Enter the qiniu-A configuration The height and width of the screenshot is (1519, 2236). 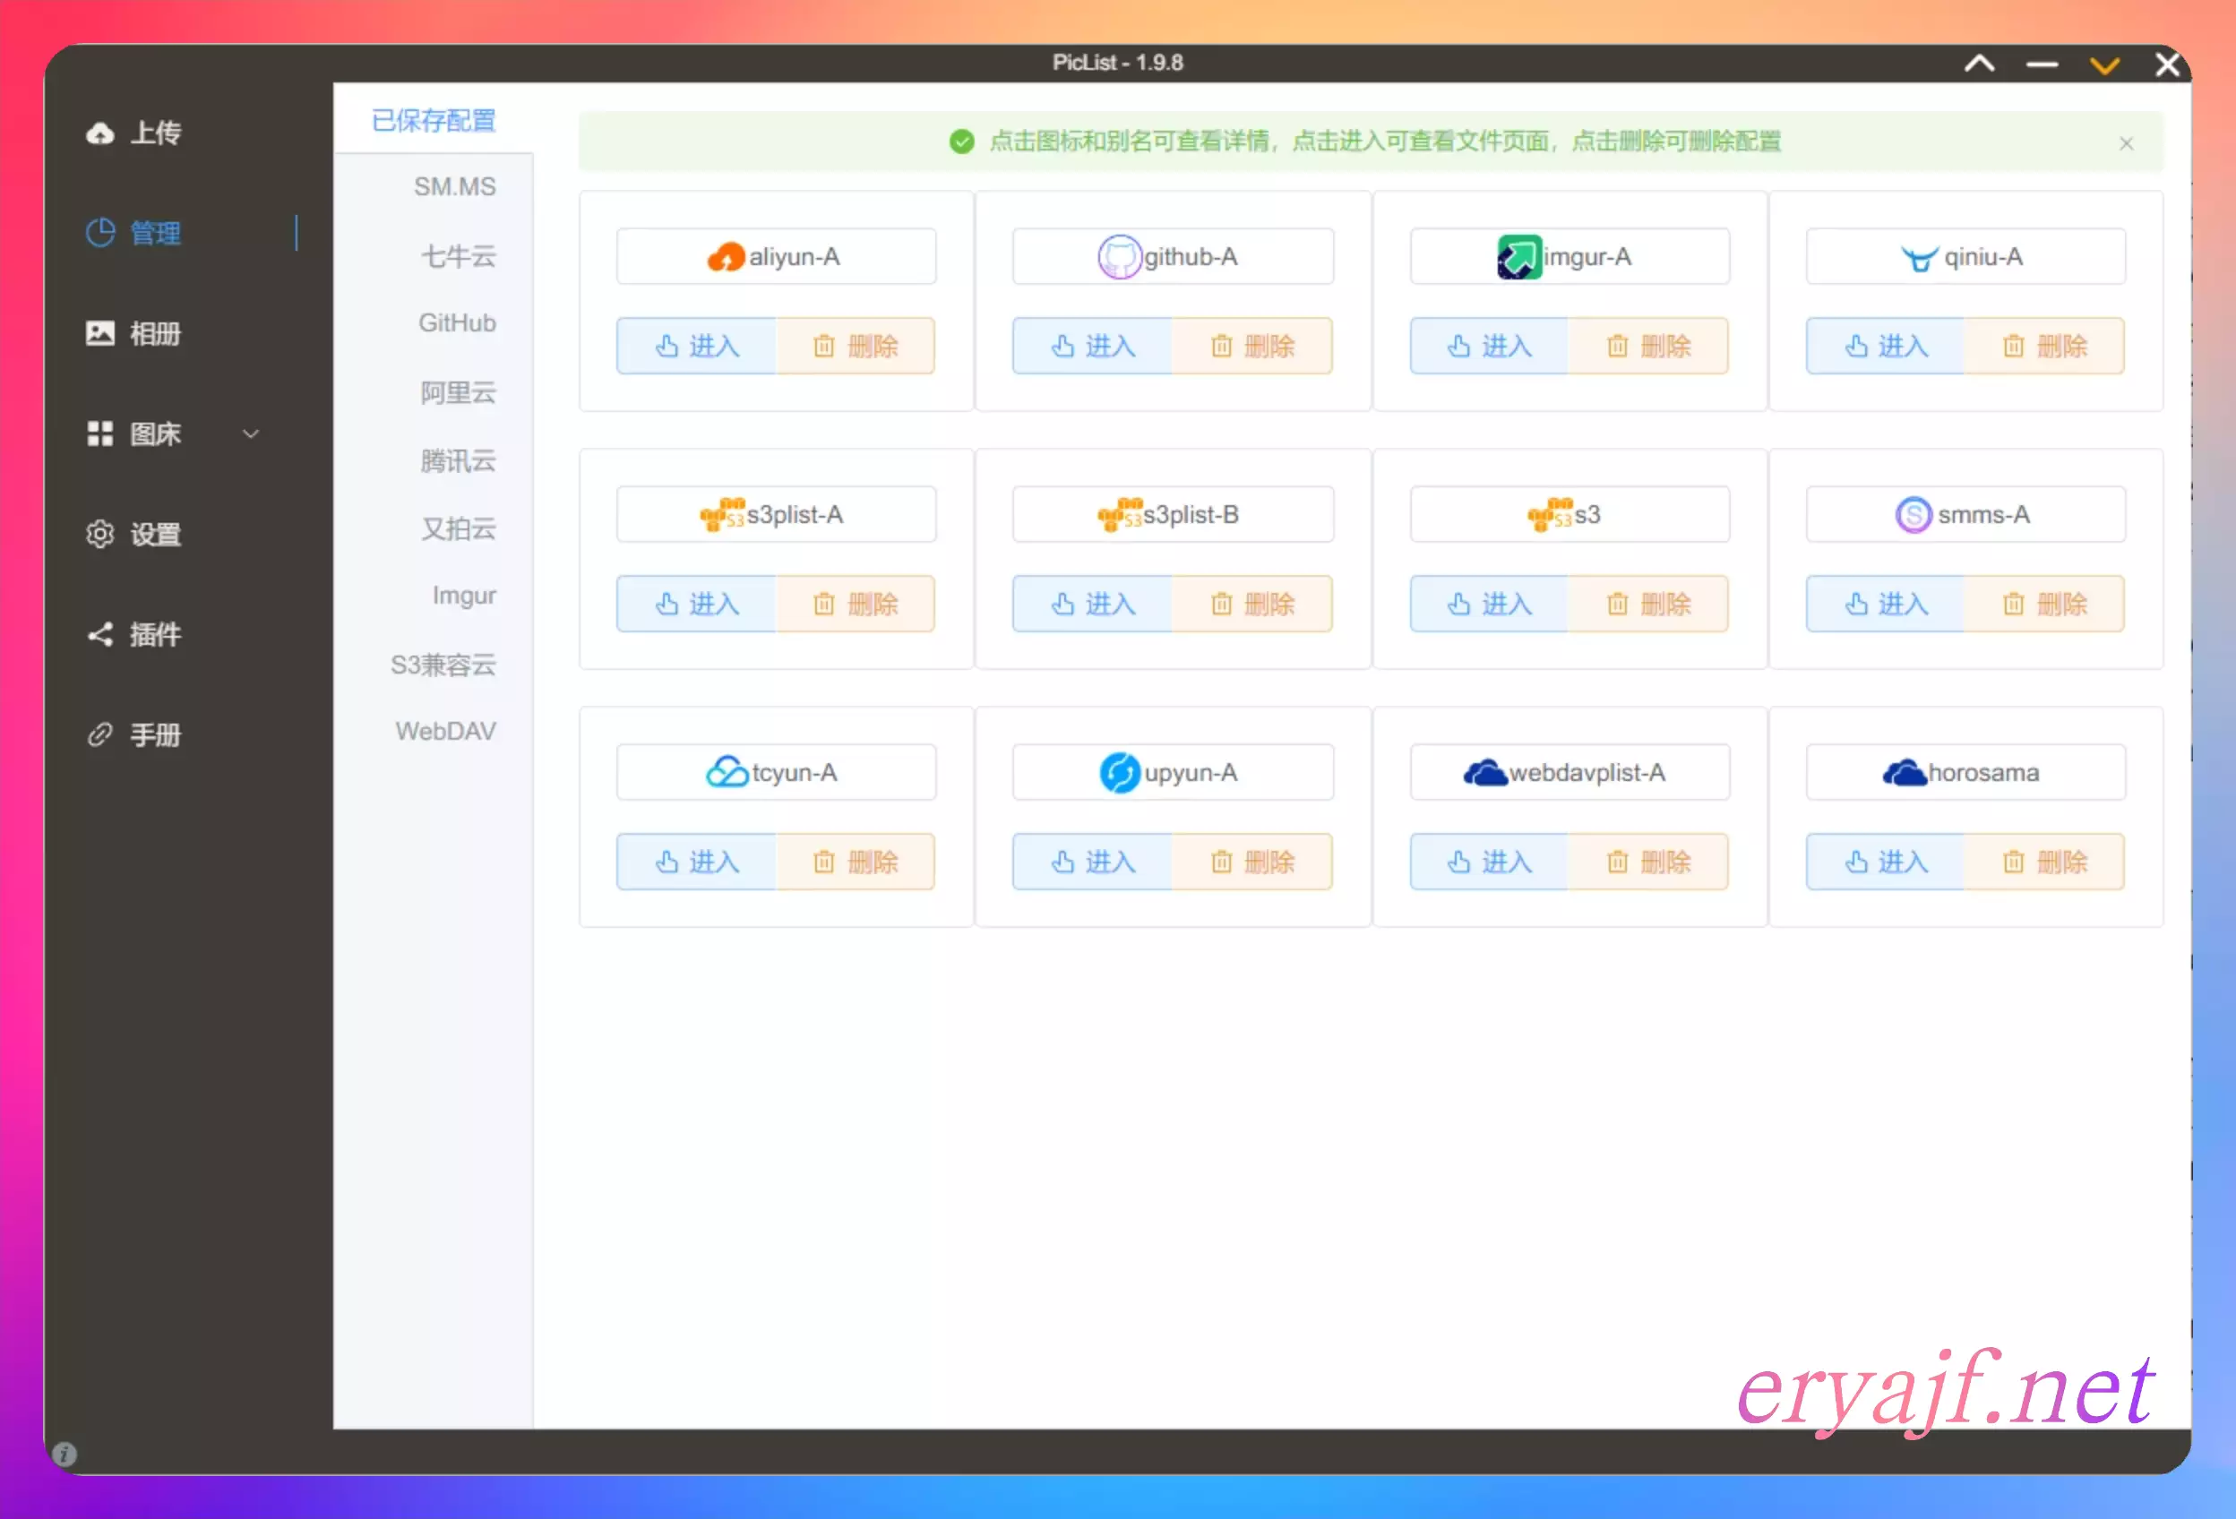click(1886, 346)
